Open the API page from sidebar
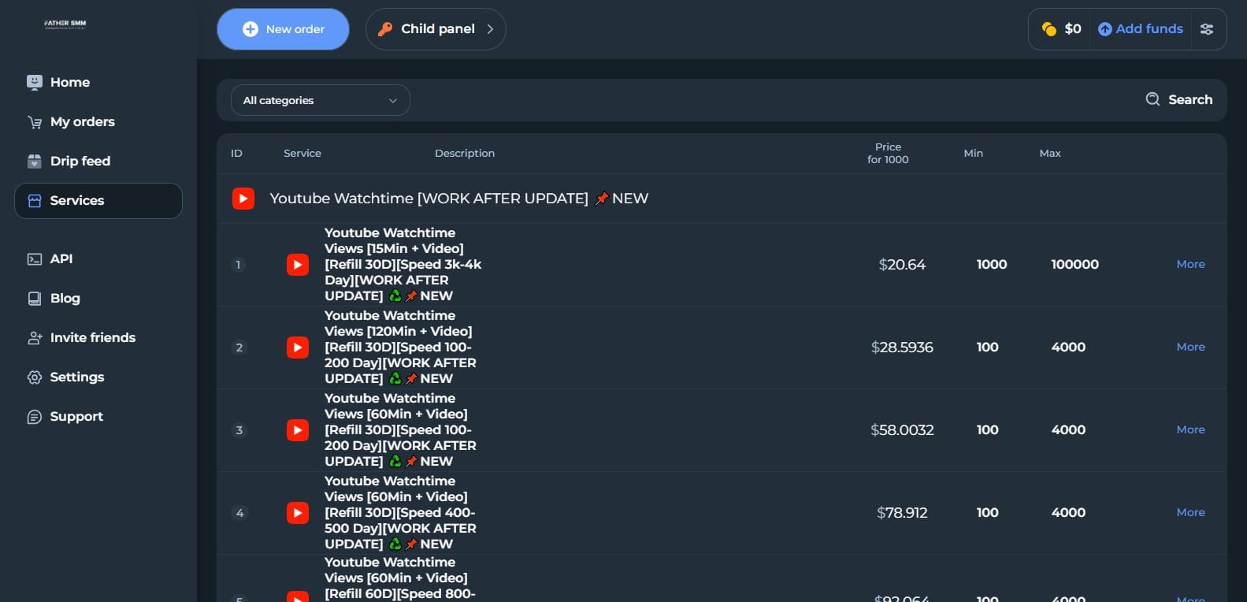1247x602 pixels. (61, 258)
